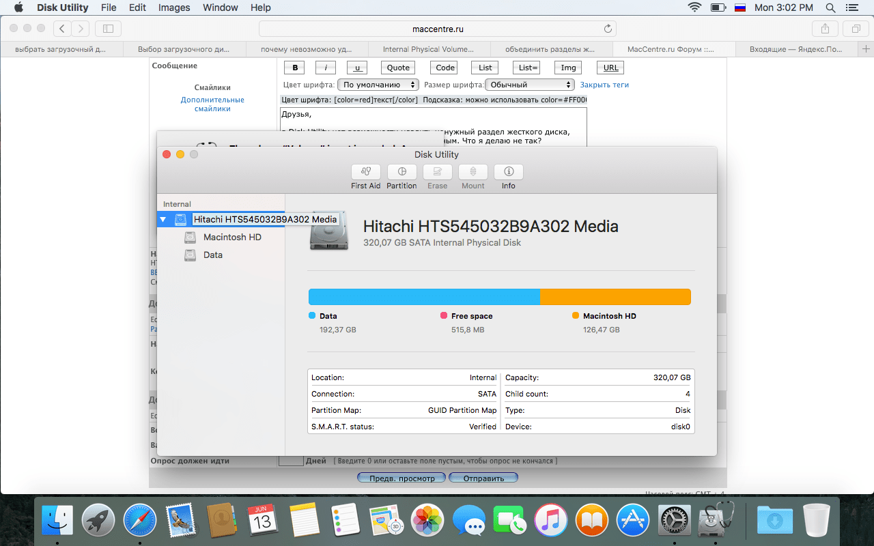Switch to 'Входящие — Яндекс.По...' tab
Image resolution: width=874 pixels, height=546 pixels.
pyautogui.click(x=797, y=49)
